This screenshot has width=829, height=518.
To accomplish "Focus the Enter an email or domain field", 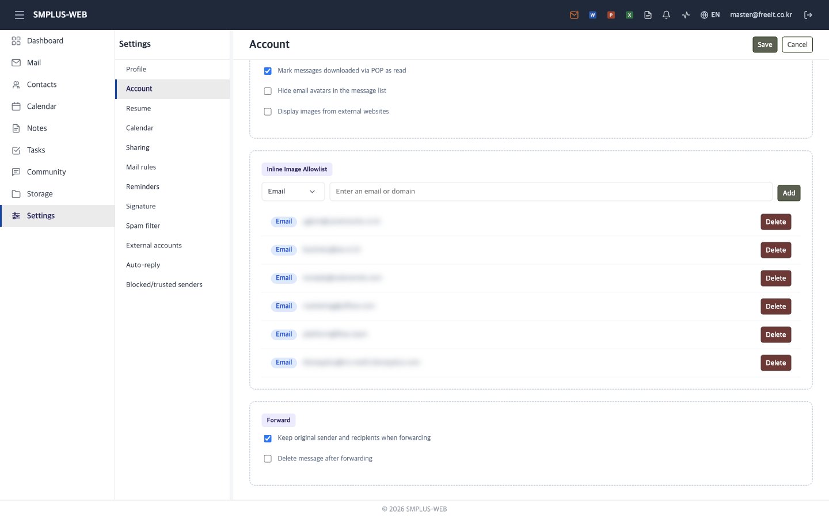I will [x=551, y=192].
